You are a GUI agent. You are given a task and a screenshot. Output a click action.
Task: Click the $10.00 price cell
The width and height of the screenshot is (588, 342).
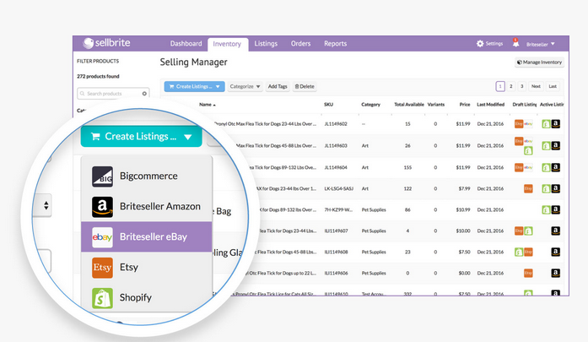point(463,231)
